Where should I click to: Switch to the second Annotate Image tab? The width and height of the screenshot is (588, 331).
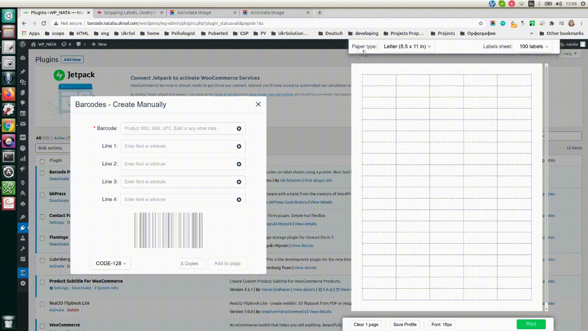point(276,12)
